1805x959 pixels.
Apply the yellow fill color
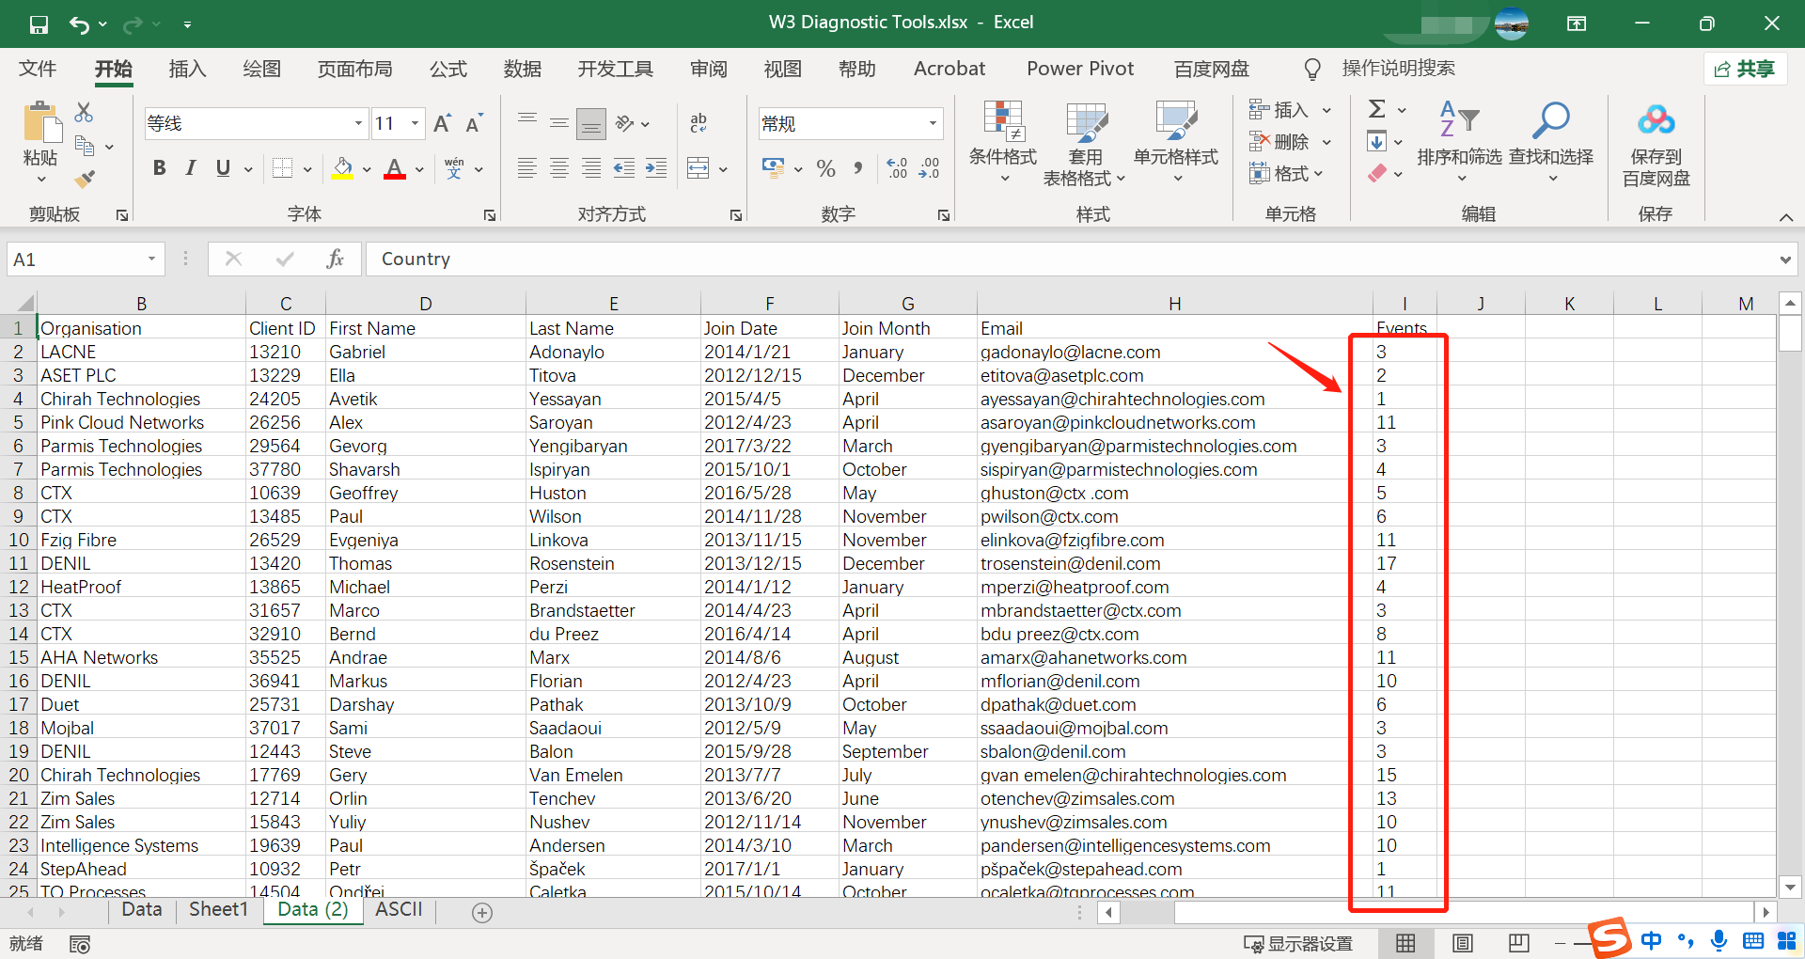coord(343,168)
